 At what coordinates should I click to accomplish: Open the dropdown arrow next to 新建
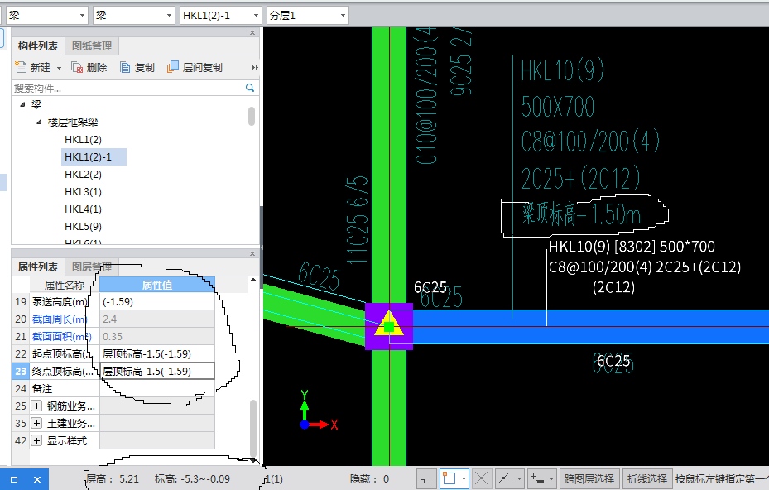pyautogui.click(x=60, y=68)
